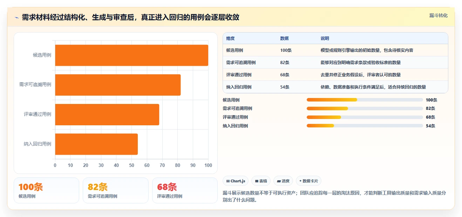
Task: Click the description starting 模型或规则引擎输出
Action: pos(367,50)
